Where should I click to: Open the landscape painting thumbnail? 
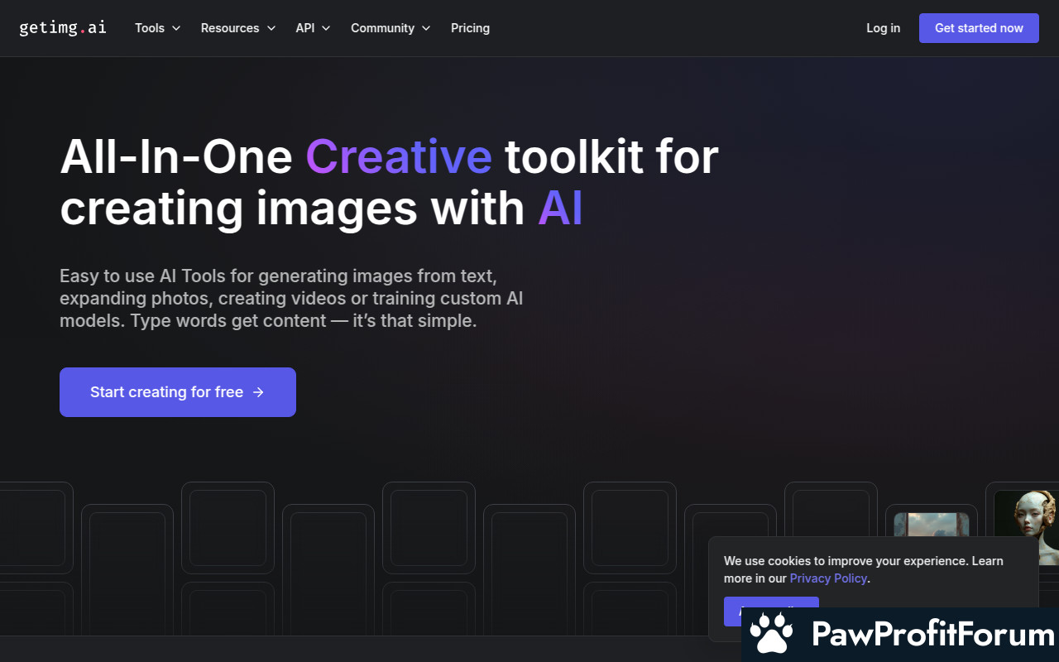click(x=931, y=525)
